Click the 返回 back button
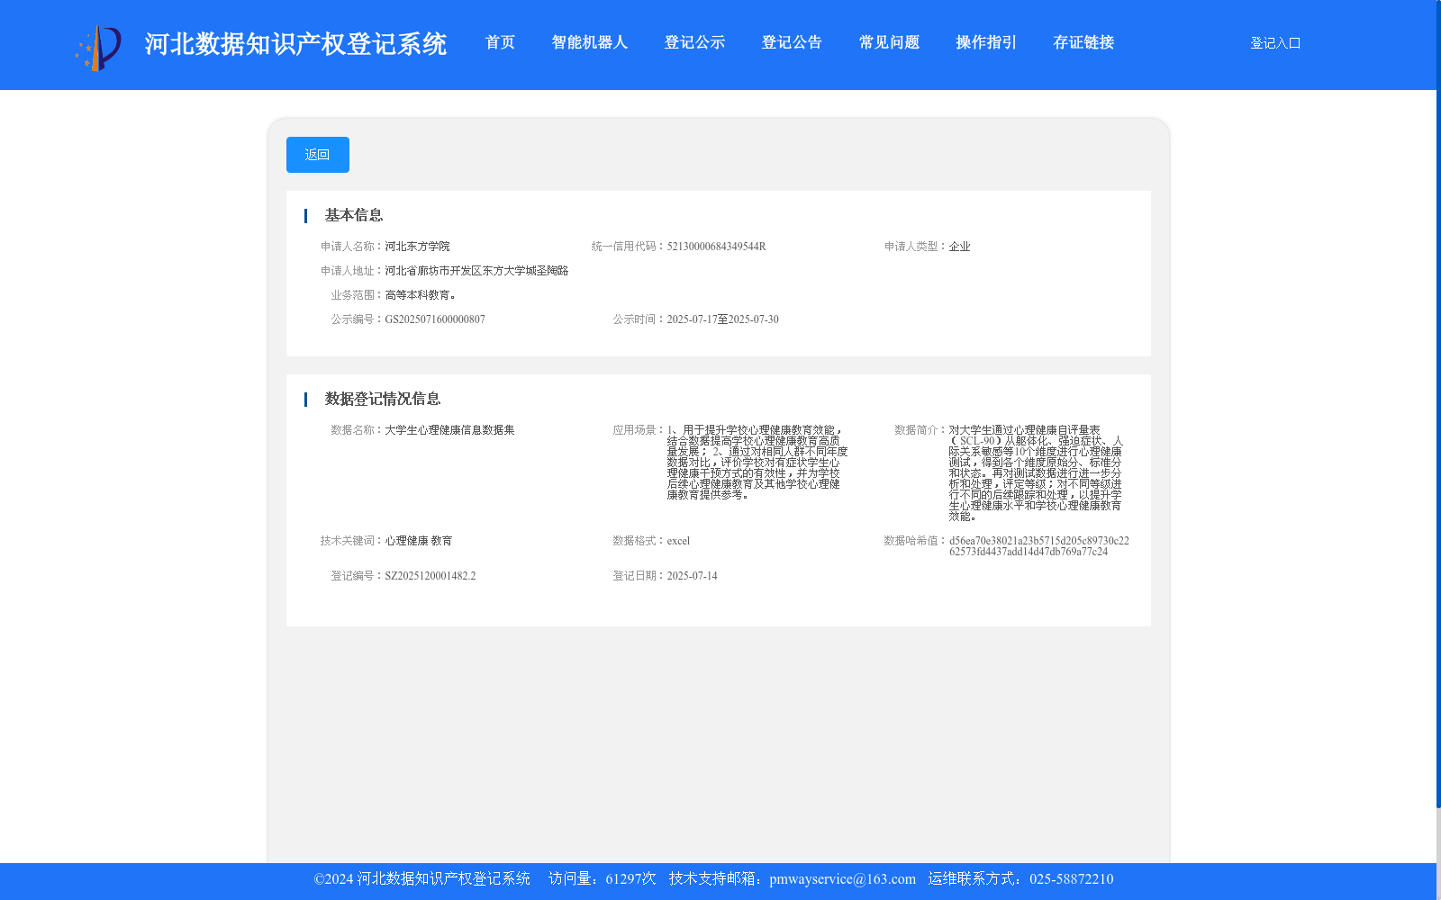 (317, 154)
